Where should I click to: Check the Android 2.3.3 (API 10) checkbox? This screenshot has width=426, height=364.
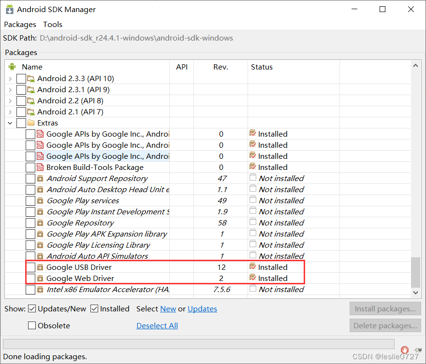[21, 79]
